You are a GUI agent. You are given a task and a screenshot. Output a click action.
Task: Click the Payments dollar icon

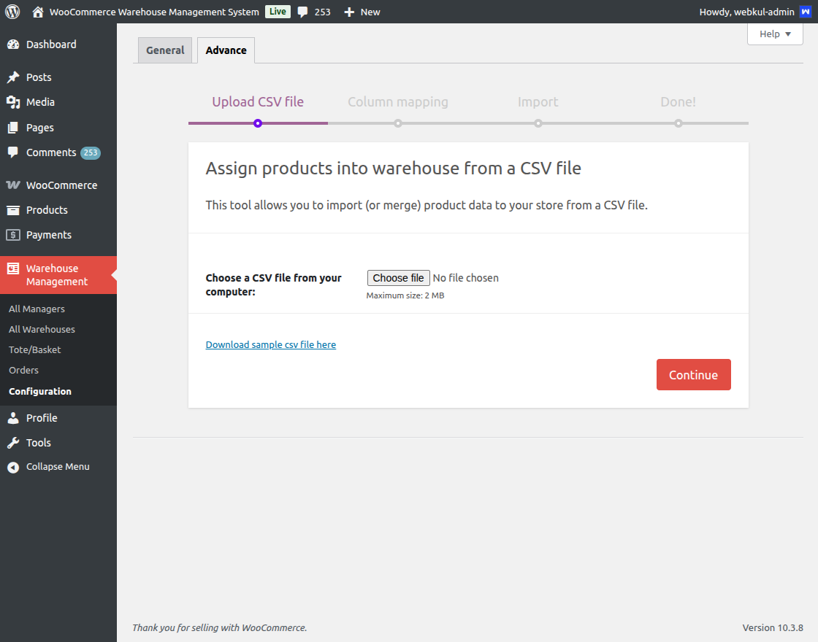point(13,235)
